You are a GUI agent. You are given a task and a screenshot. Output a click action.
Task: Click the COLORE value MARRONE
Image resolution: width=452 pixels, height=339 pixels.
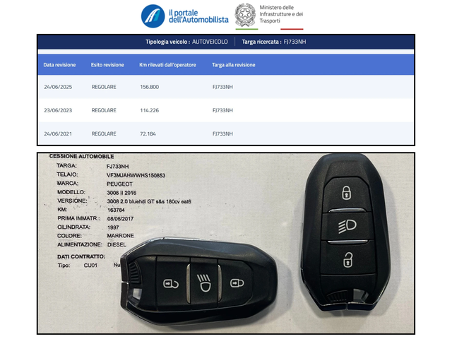click(x=121, y=236)
